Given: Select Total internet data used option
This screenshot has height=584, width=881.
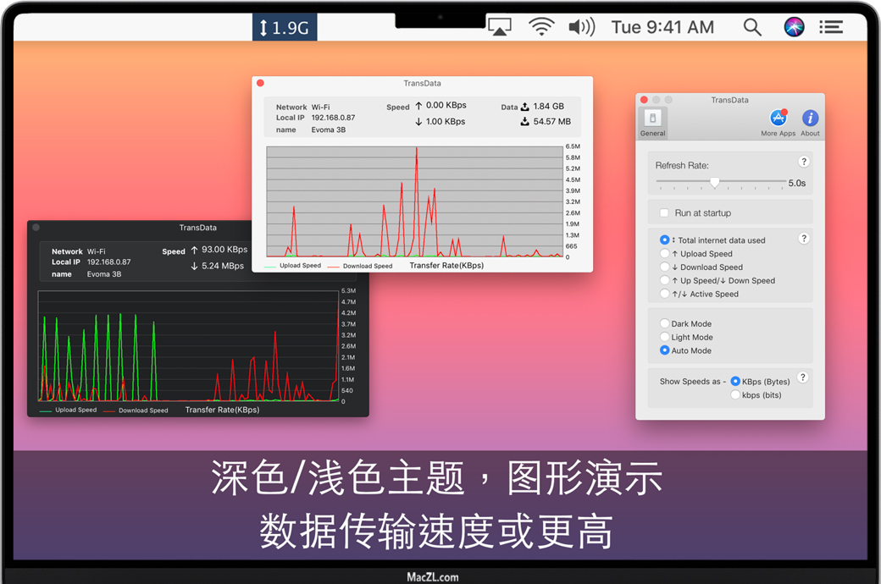Looking at the screenshot, I should [x=665, y=240].
